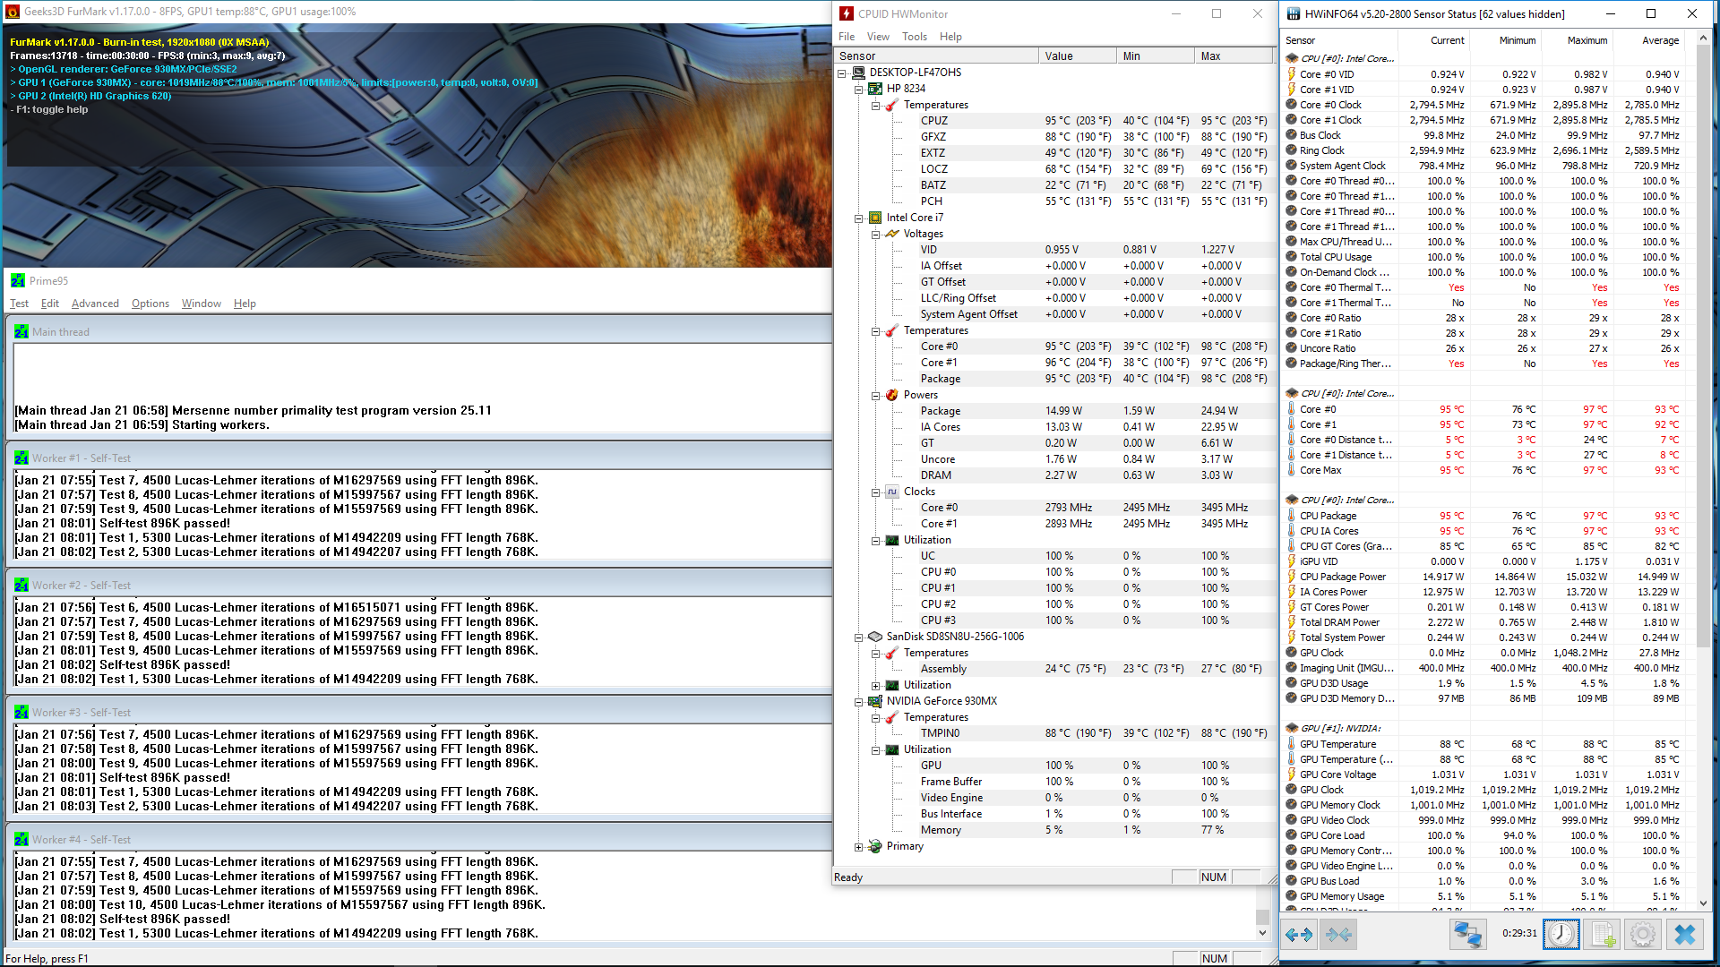
Task: Click HWMonitor Max column header
Action: click(1234, 56)
